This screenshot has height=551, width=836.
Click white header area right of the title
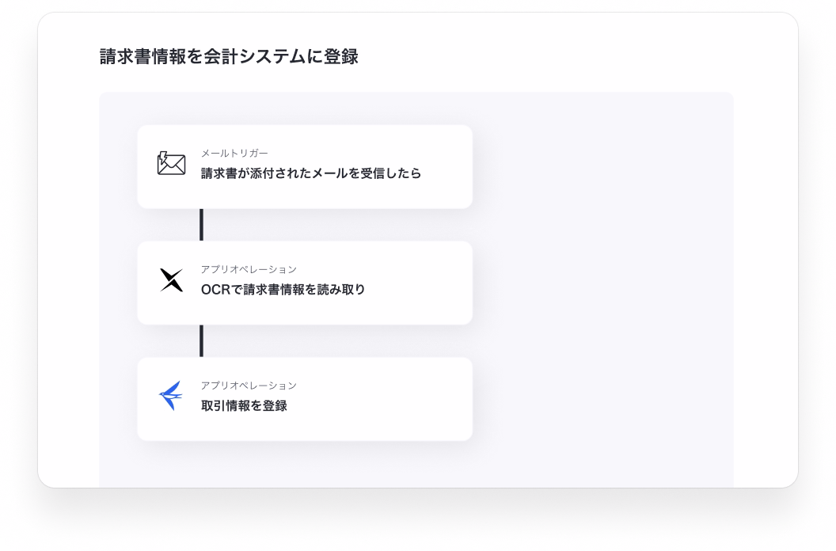(549, 56)
